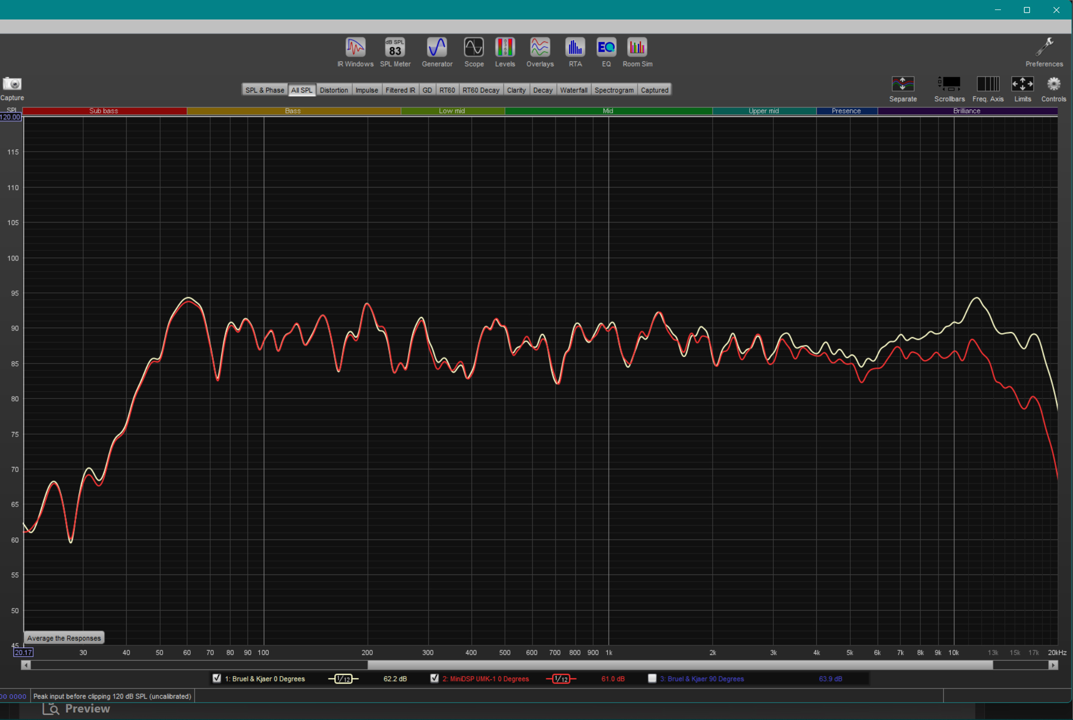The height and width of the screenshot is (720, 1073).
Task: Click the Bruel & Kjaer 1/12 smoothing indicator
Action: (343, 678)
